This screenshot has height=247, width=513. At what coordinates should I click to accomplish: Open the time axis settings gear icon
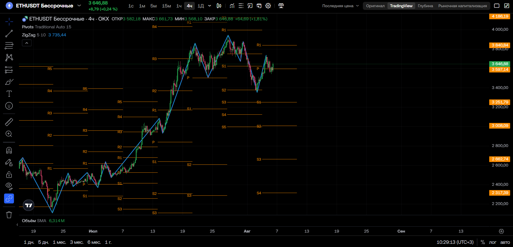(x=502, y=231)
